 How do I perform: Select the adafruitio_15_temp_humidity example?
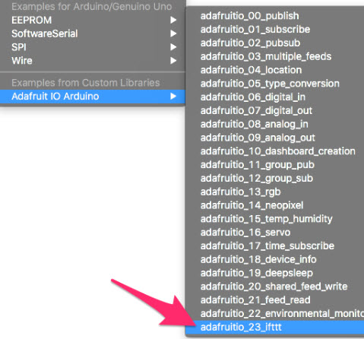click(274, 219)
